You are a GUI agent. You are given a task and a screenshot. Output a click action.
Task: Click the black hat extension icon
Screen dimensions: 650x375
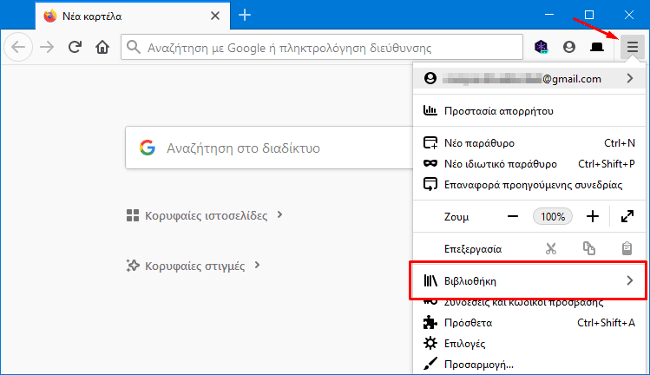(597, 47)
